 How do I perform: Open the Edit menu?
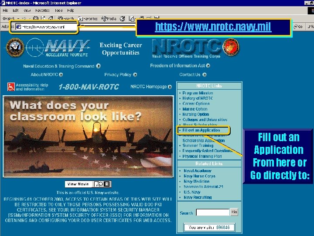click(15, 10)
